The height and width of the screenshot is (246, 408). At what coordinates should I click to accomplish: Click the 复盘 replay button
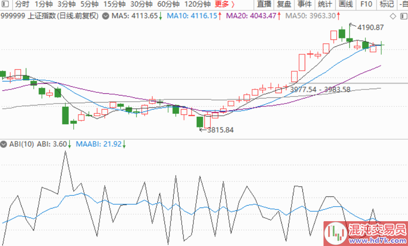click(284, 5)
